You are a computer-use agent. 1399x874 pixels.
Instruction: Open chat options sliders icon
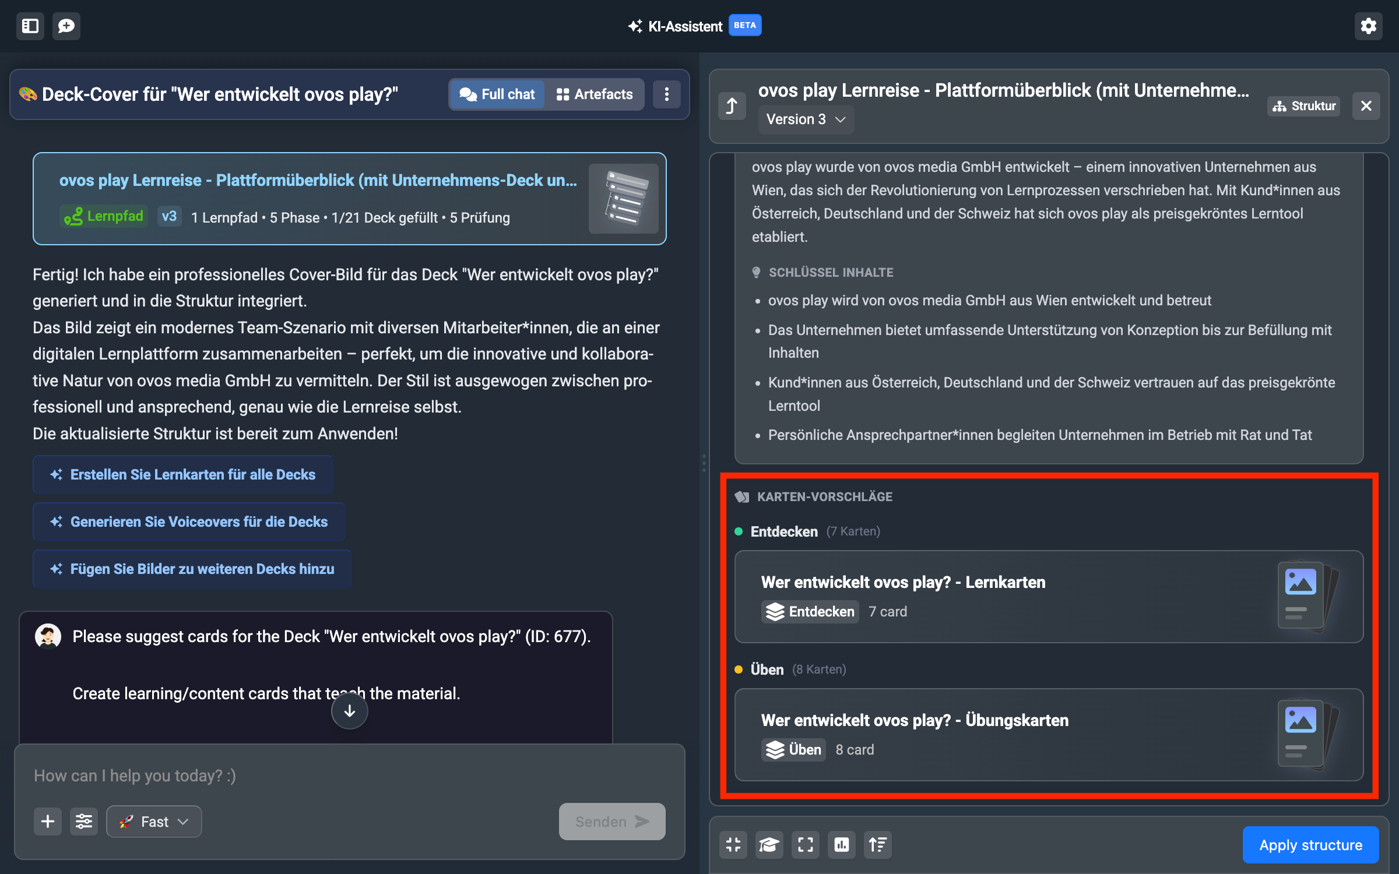click(x=84, y=822)
